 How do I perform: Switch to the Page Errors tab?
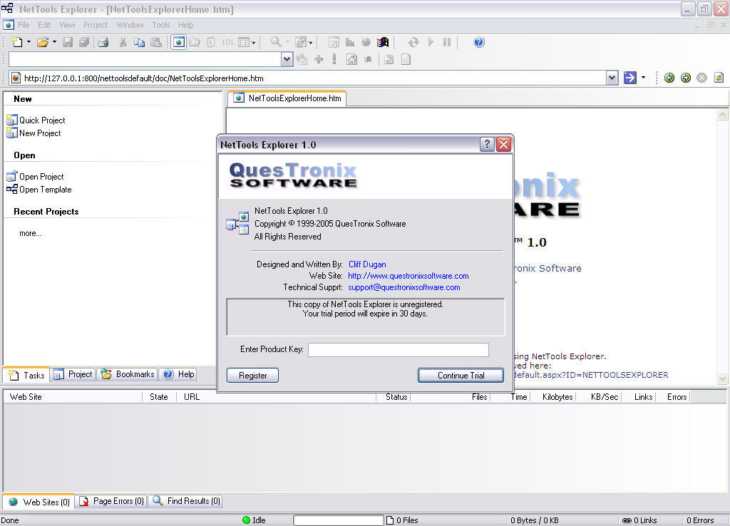(110, 501)
